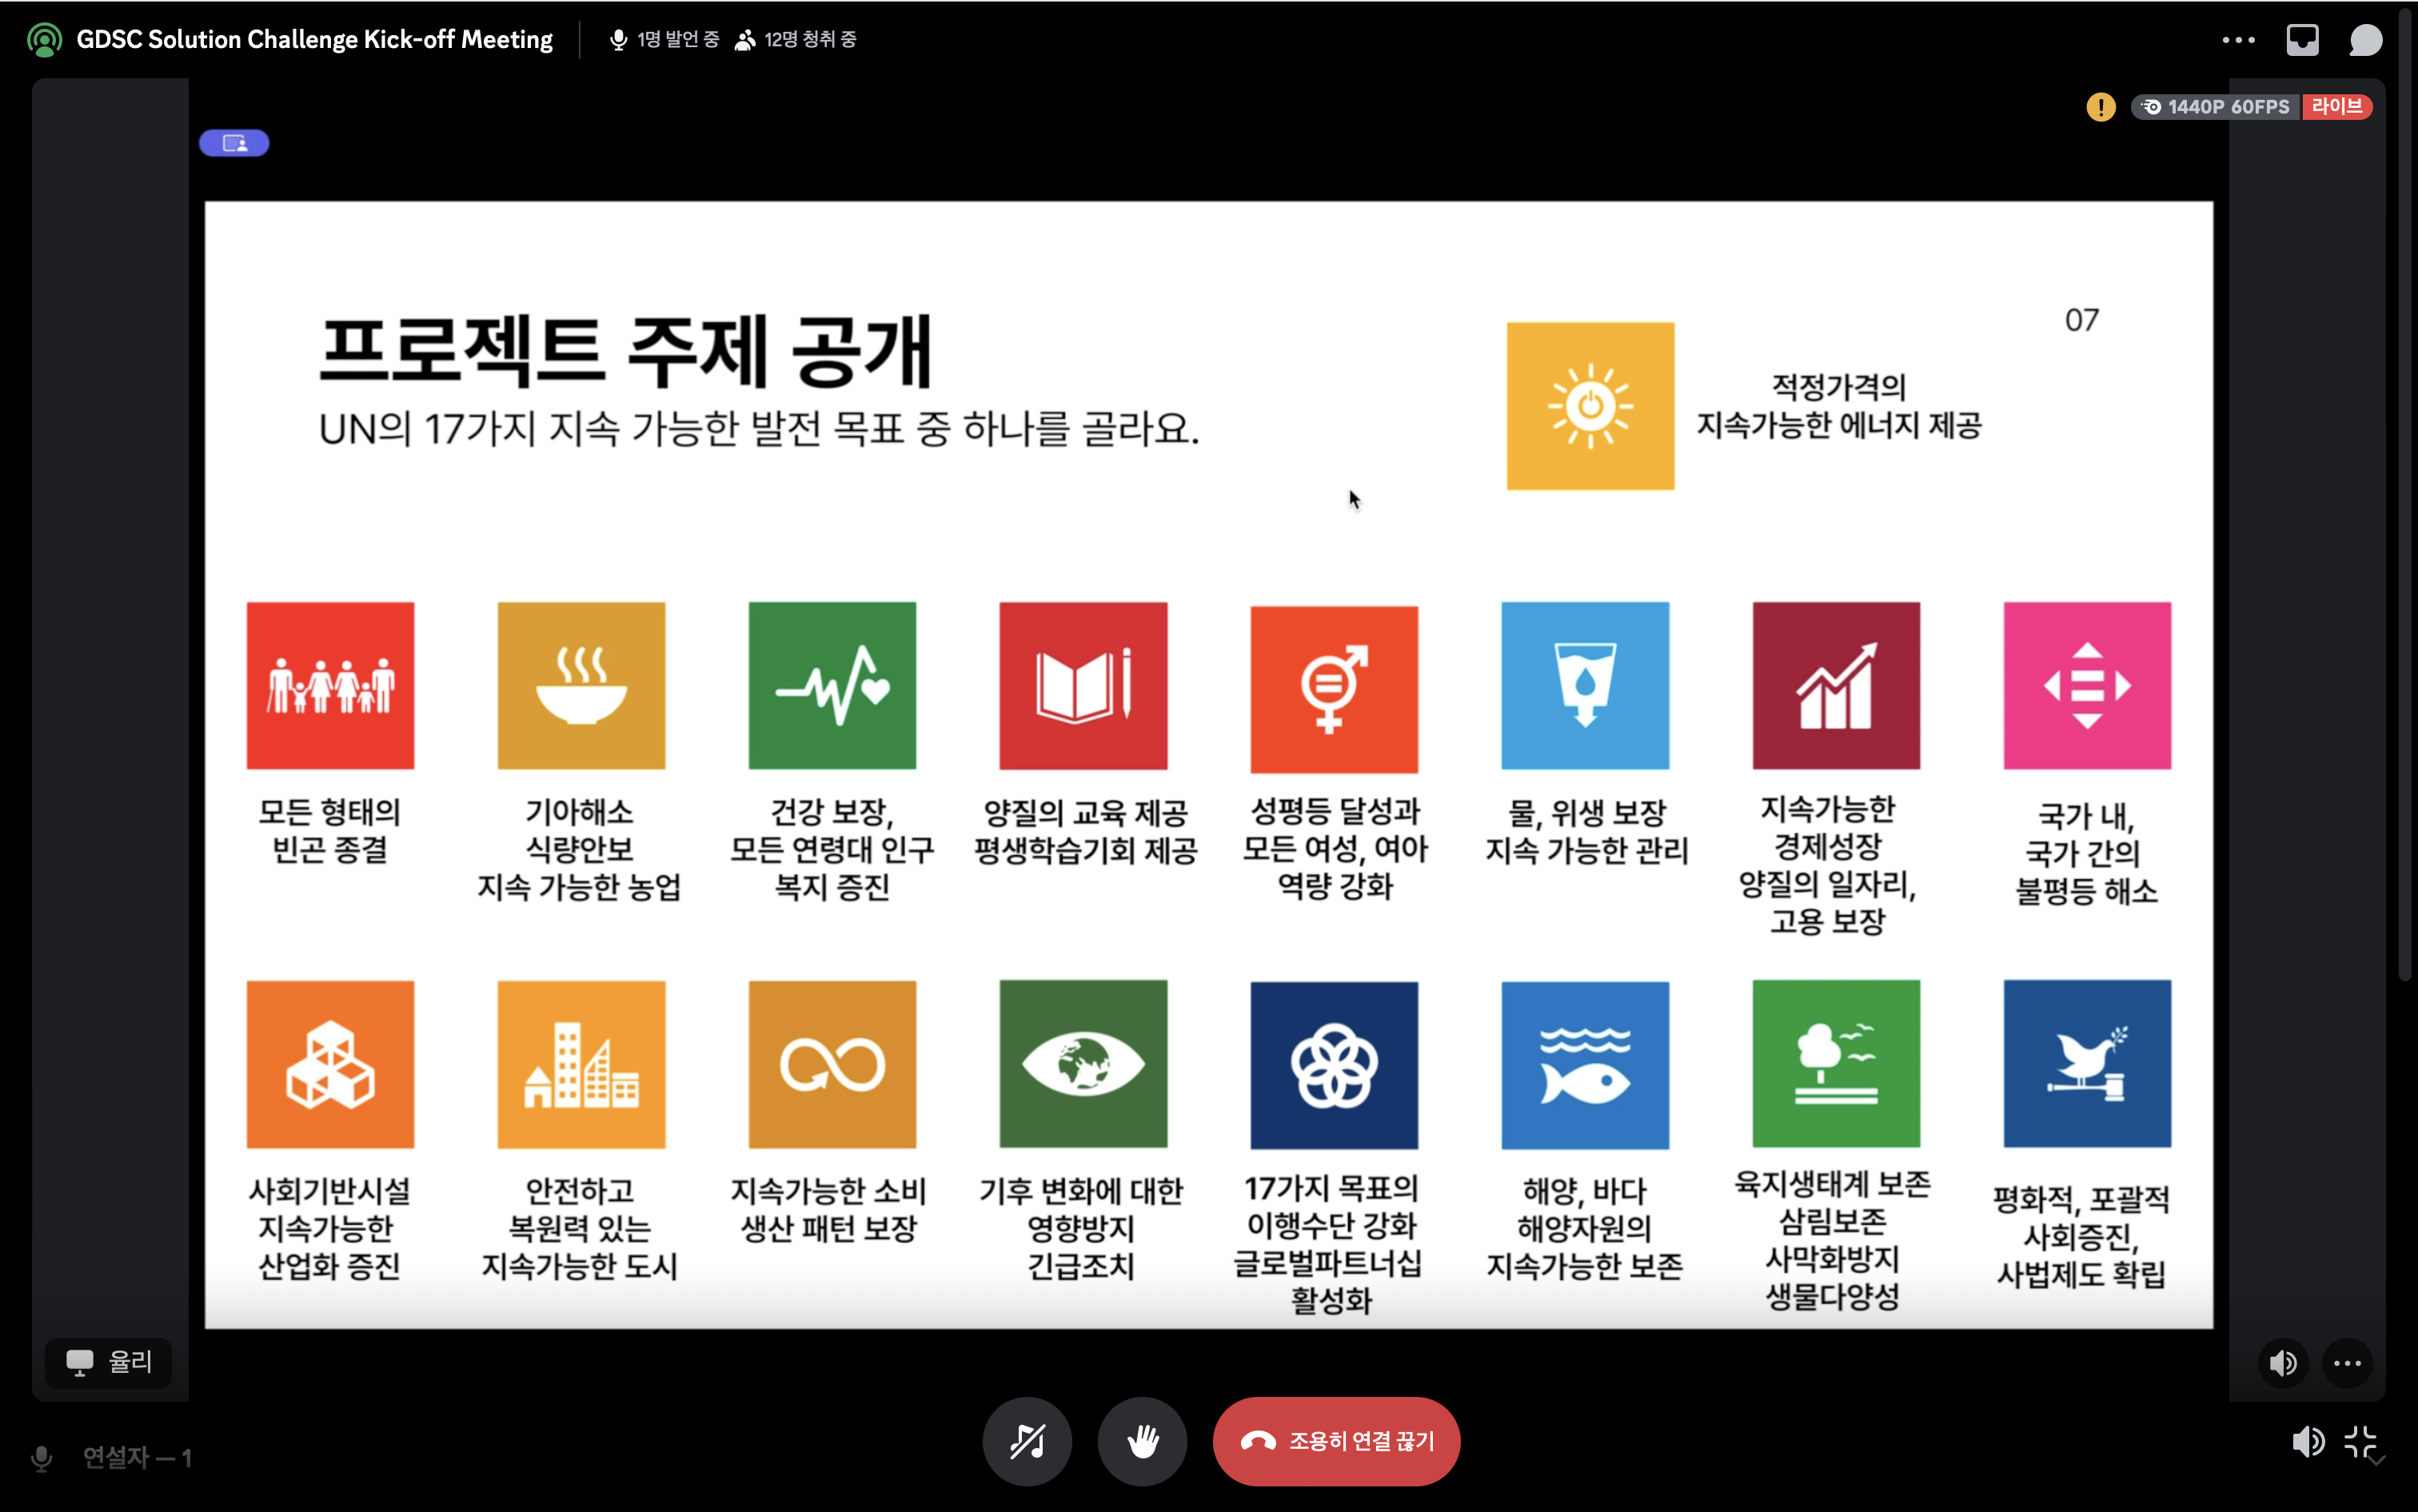Viewport: 2418px width, 1512px height.
Task: Click the green health heartbeat icon
Action: [x=832, y=685]
